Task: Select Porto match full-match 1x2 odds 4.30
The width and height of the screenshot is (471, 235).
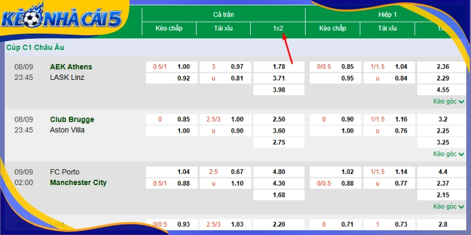Action: 278,183
